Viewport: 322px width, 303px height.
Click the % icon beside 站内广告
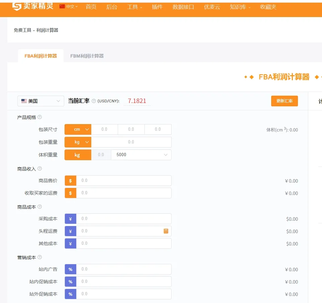coord(71,269)
